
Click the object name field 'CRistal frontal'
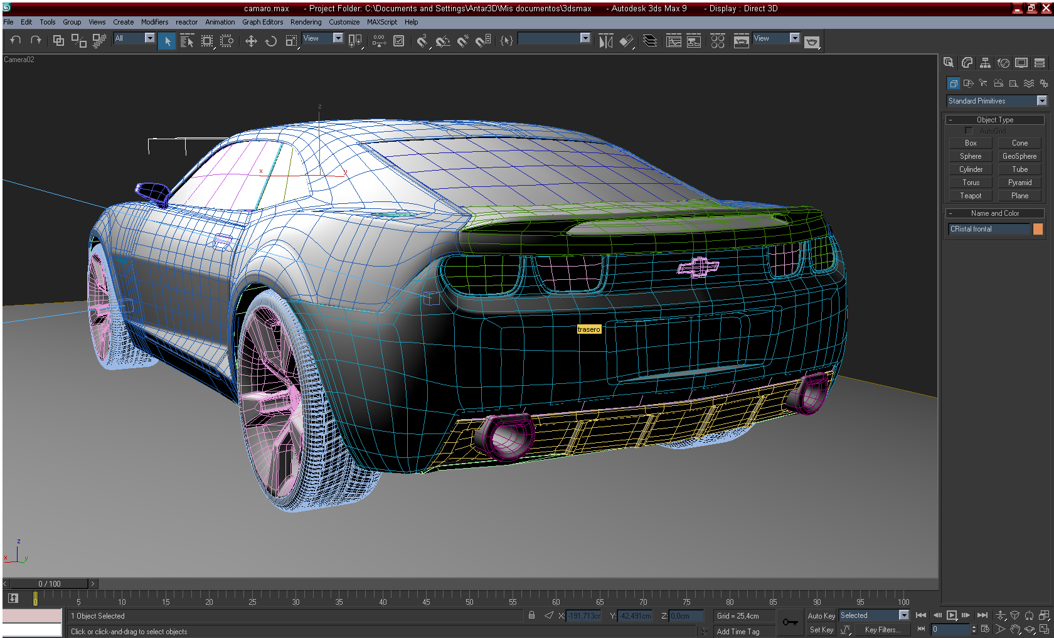[989, 229]
